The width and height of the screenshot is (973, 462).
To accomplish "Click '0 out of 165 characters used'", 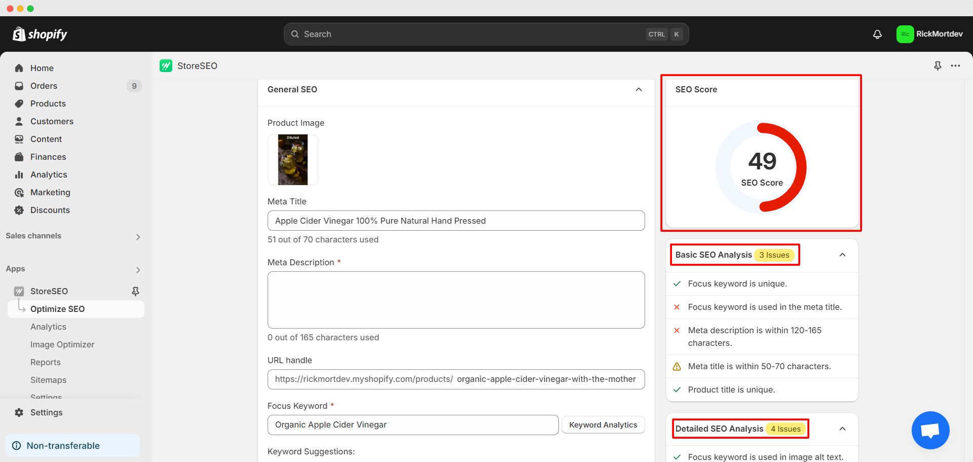I will [x=323, y=337].
